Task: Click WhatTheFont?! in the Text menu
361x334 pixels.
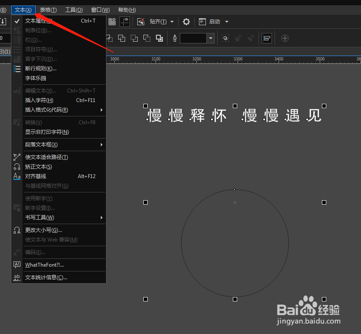Action: click(x=45, y=265)
